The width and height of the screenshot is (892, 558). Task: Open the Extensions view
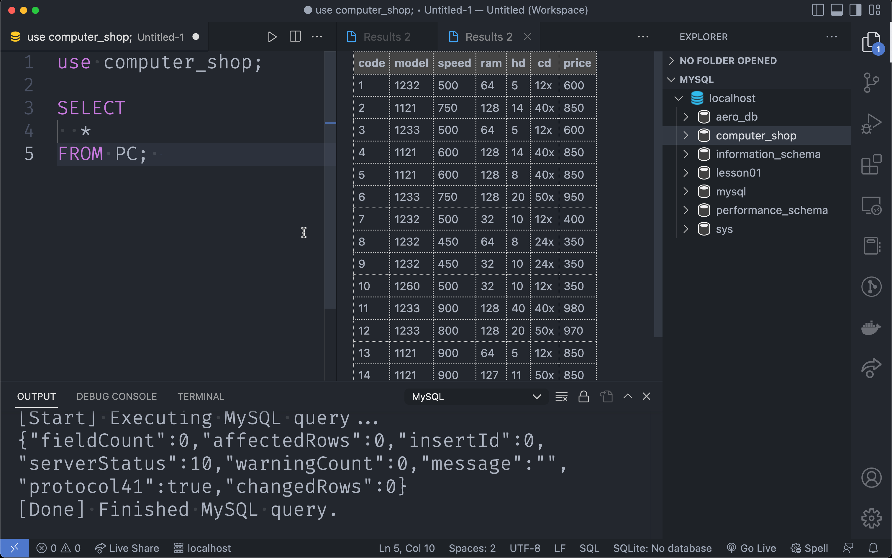[871, 164]
